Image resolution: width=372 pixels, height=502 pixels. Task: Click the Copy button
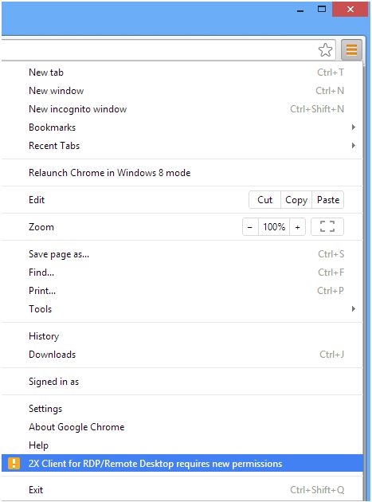296,200
